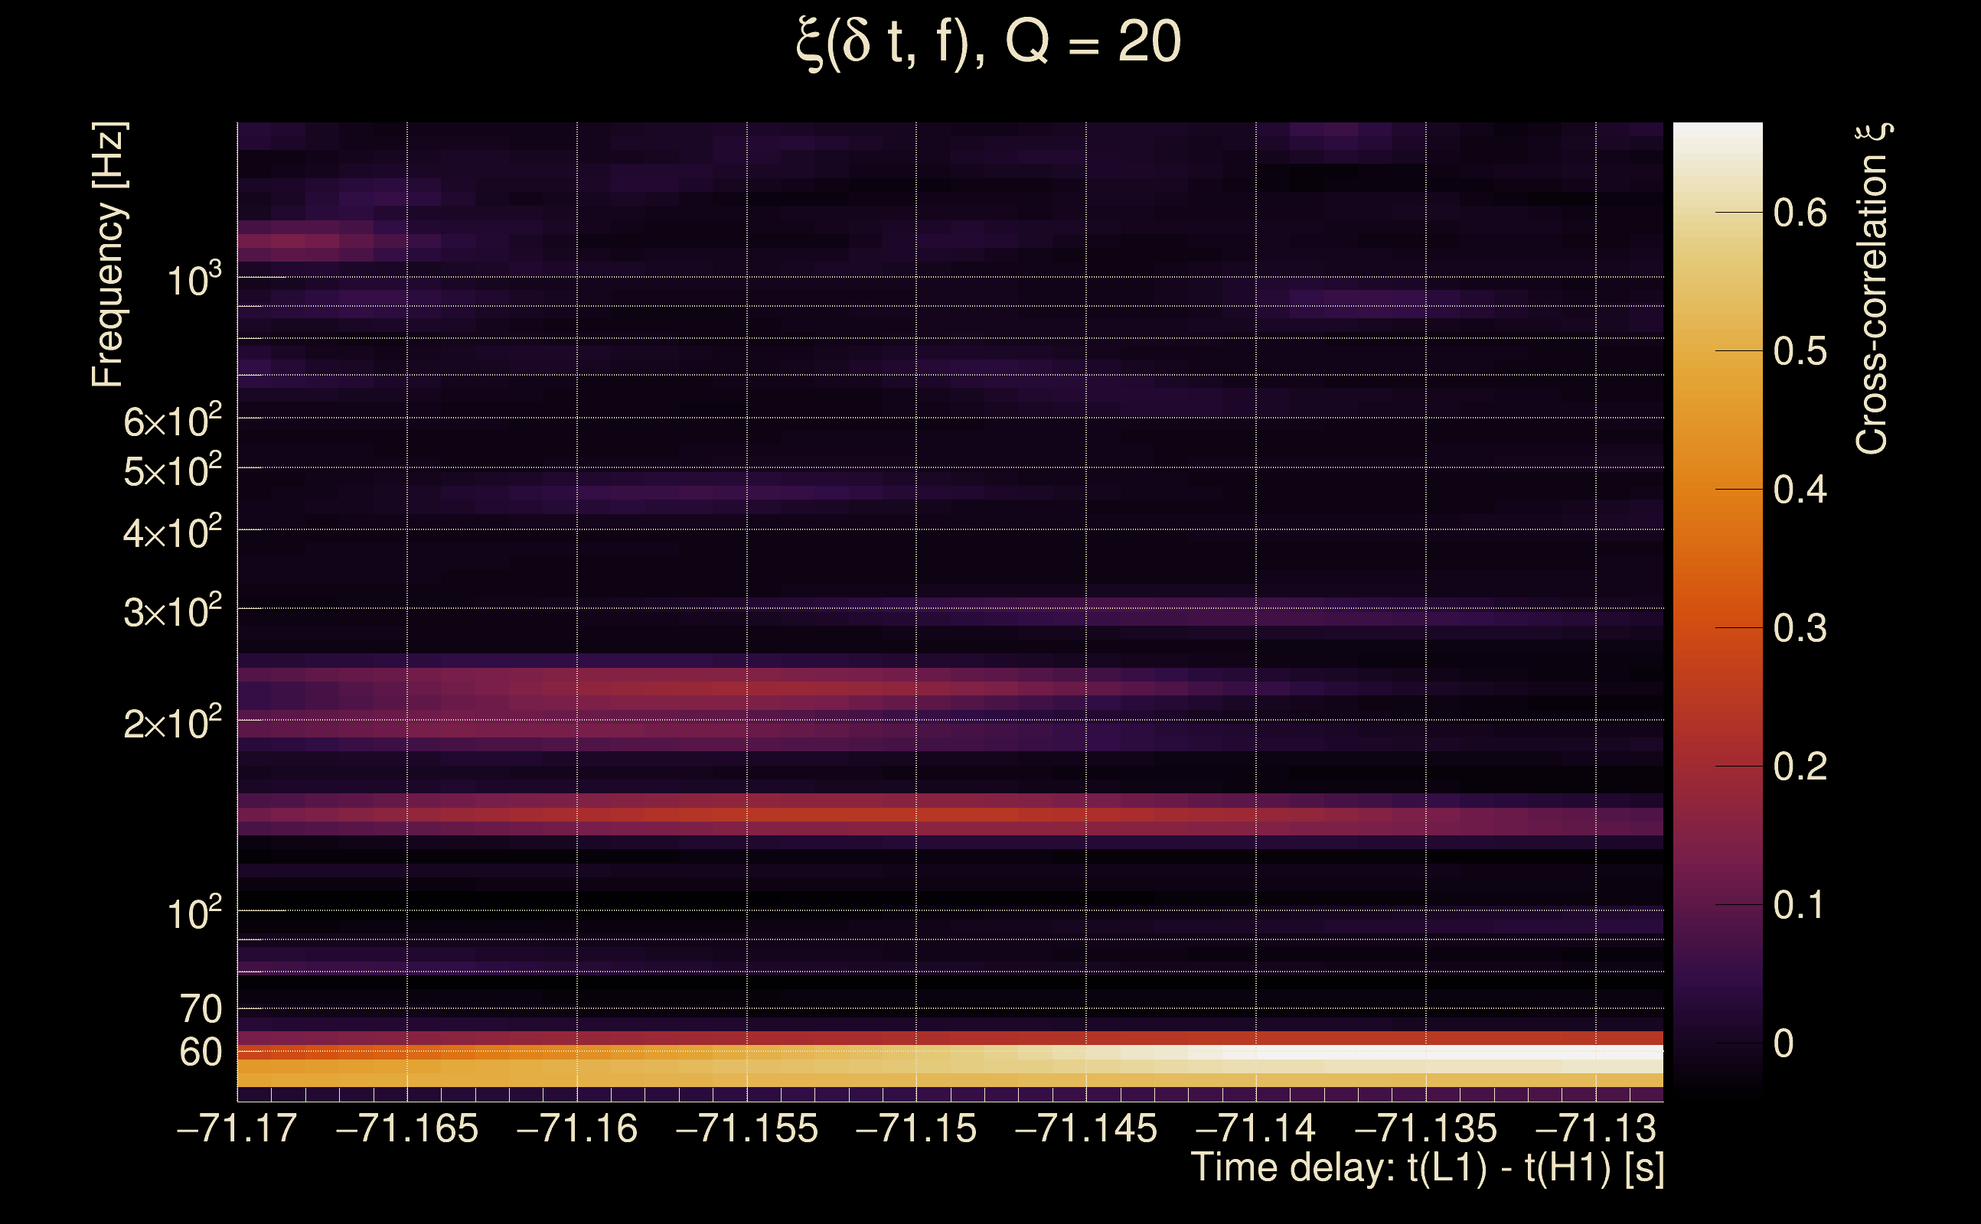
Task: Click the 0.3 tick on the colorbar
Action: 1800,628
